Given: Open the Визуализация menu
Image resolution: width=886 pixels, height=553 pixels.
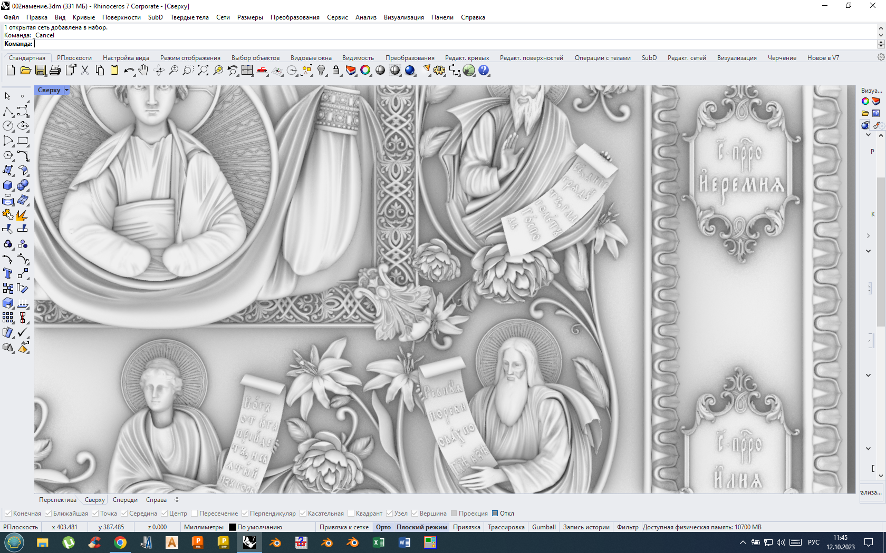Looking at the screenshot, I should pos(403,17).
